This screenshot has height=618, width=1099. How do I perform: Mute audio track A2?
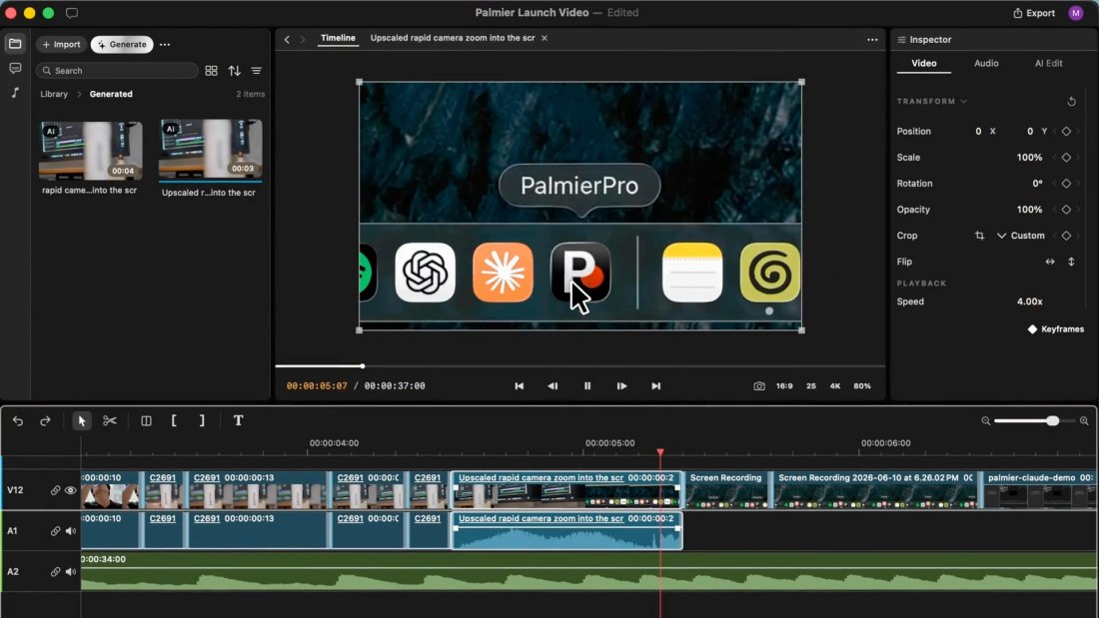(x=70, y=572)
